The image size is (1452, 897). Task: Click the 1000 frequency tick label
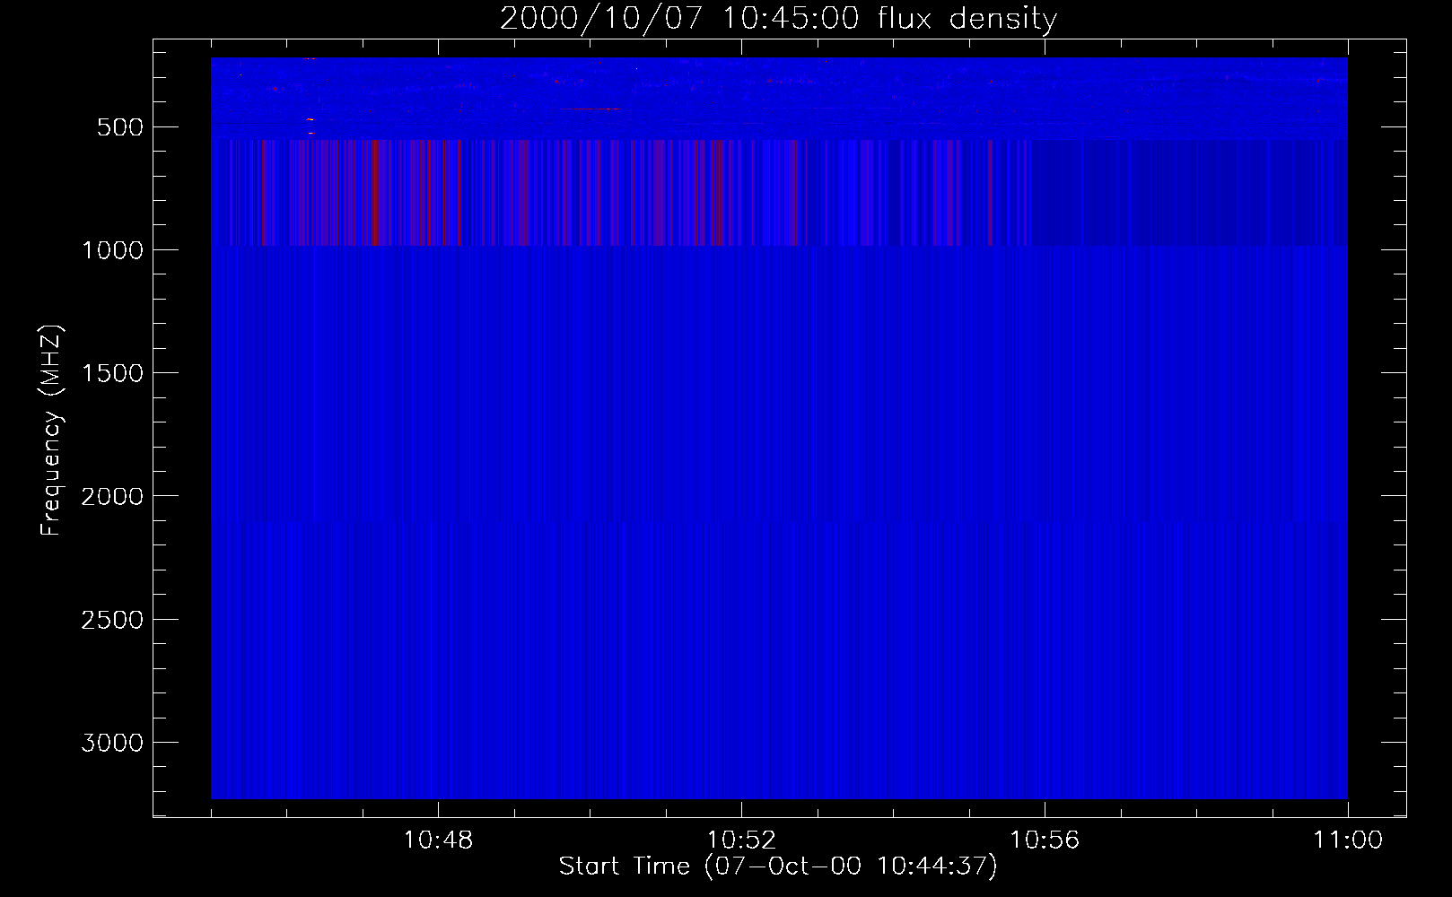(111, 250)
